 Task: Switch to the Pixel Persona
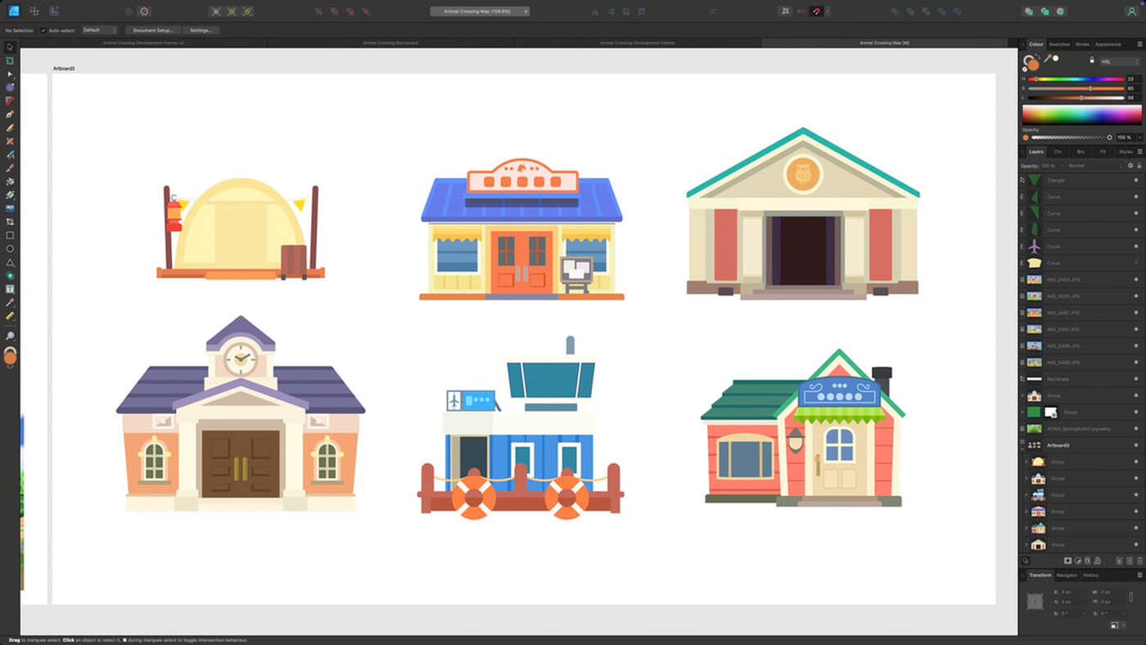pos(34,11)
